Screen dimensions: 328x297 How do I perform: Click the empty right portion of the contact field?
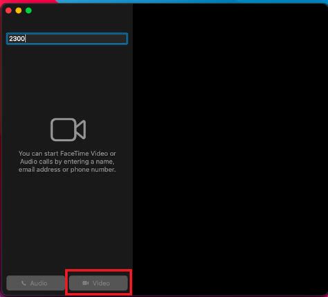[x=92, y=39]
